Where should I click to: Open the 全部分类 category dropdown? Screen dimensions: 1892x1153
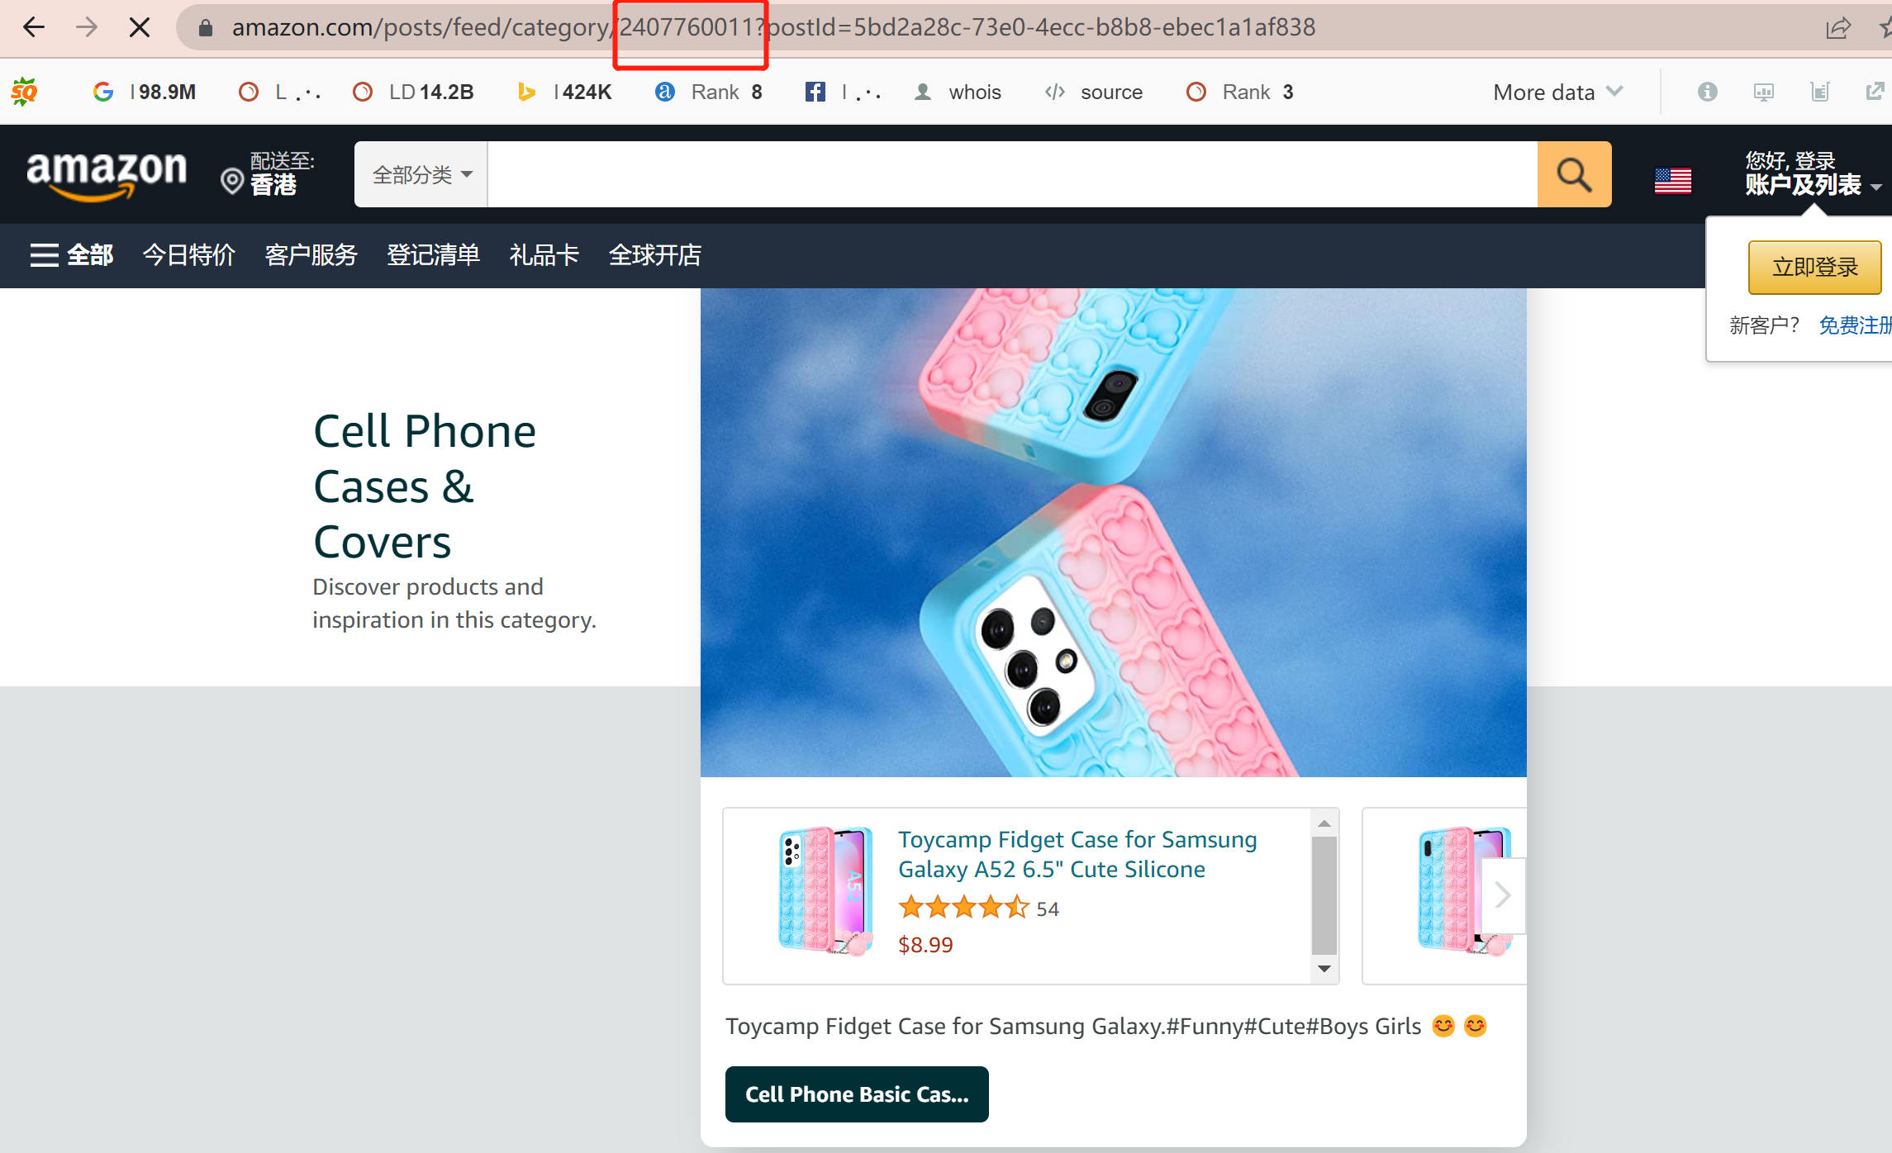pos(420,174)
